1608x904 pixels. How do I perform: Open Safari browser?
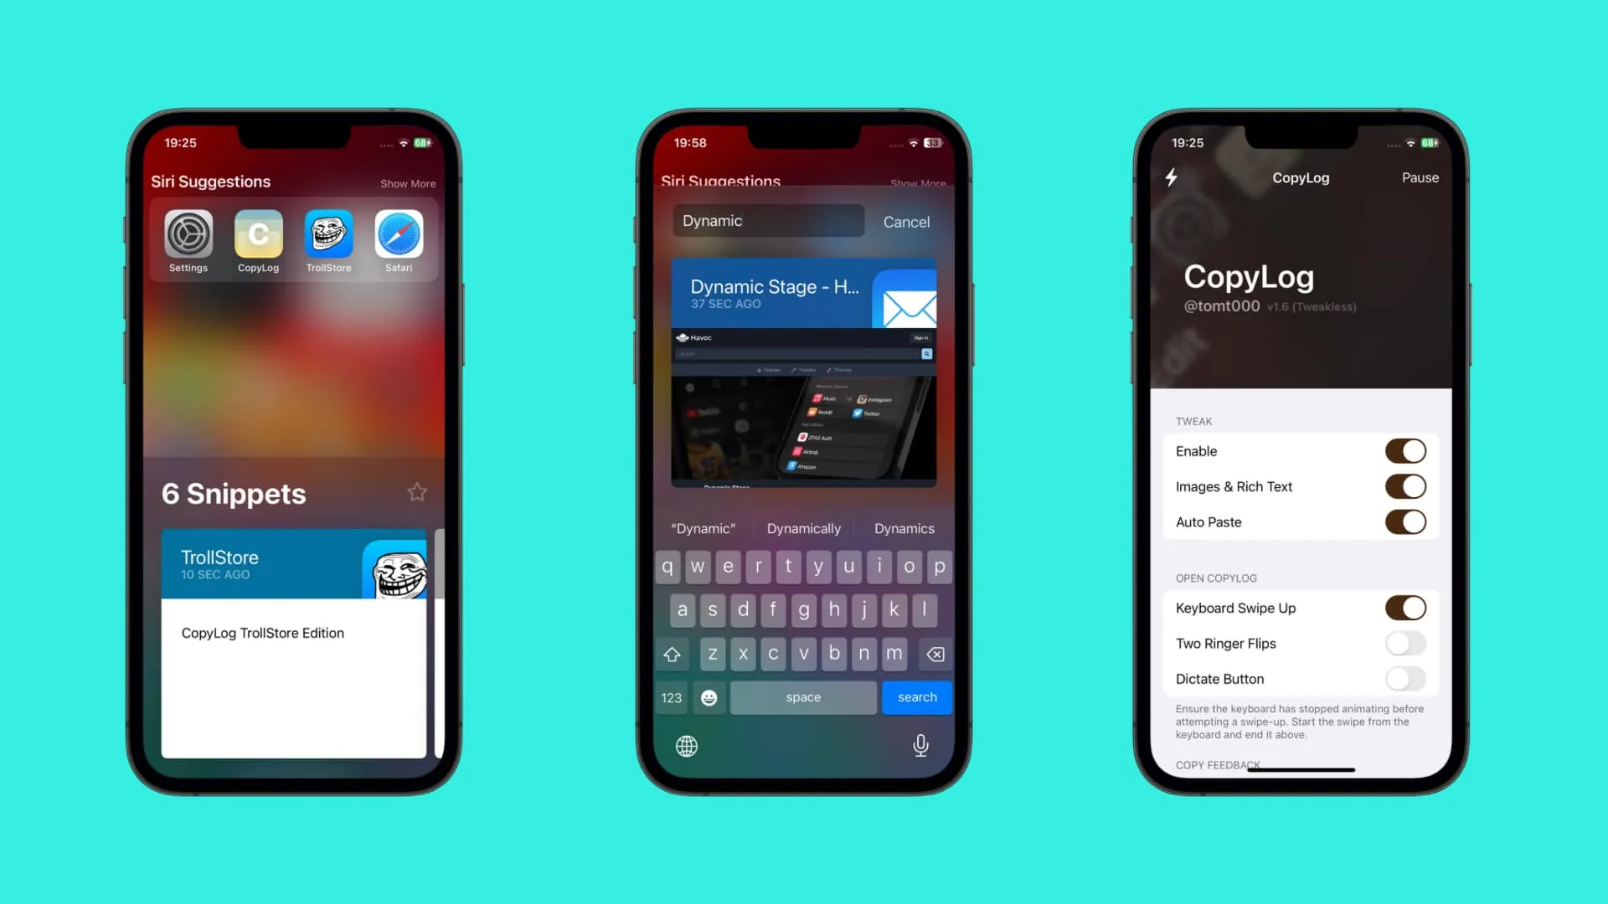[x=399, y=233]
